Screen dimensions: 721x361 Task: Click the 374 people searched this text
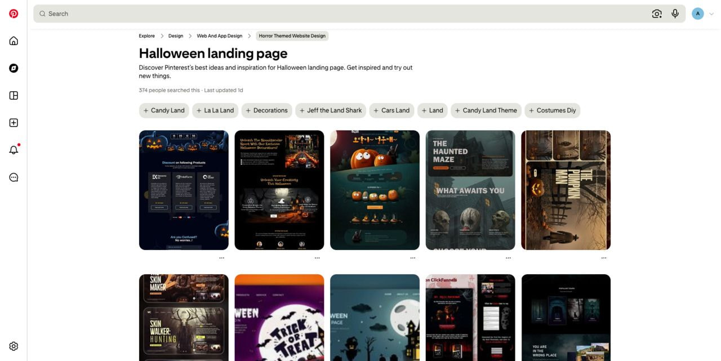[x=170, y=90]
